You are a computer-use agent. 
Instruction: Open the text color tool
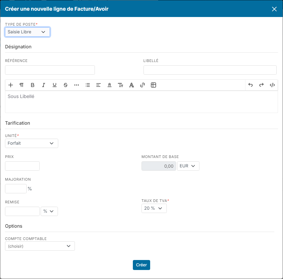110,85
